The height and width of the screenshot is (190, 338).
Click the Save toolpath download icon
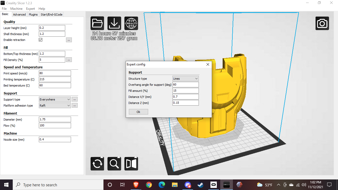[114, 23]
